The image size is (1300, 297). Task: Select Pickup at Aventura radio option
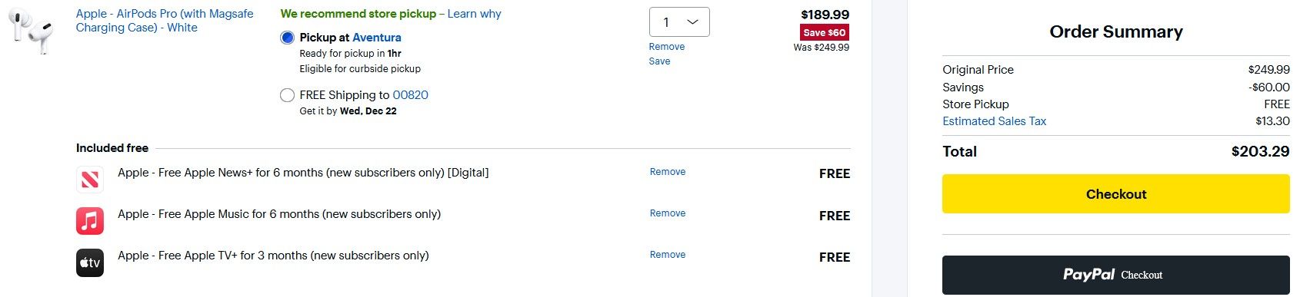(x=288, y=38)
